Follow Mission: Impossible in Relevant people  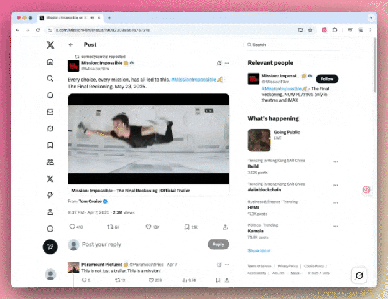pos(327,79)
